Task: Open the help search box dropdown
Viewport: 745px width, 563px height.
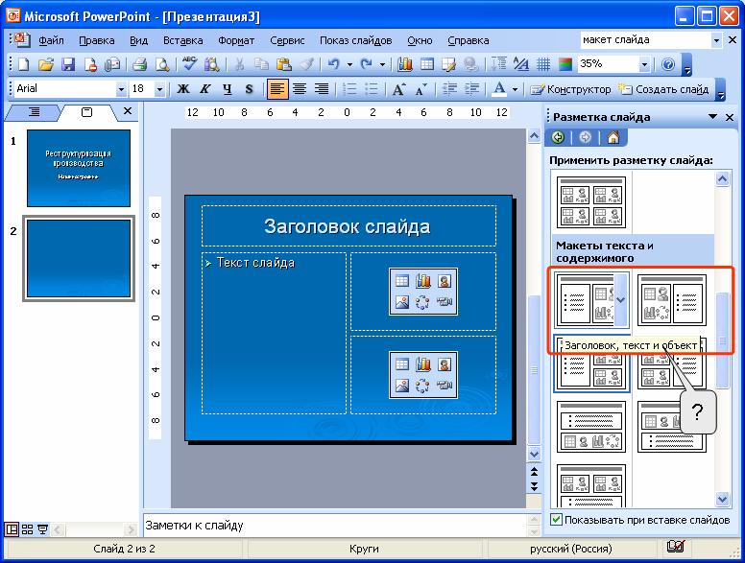Action: point(716,40)
